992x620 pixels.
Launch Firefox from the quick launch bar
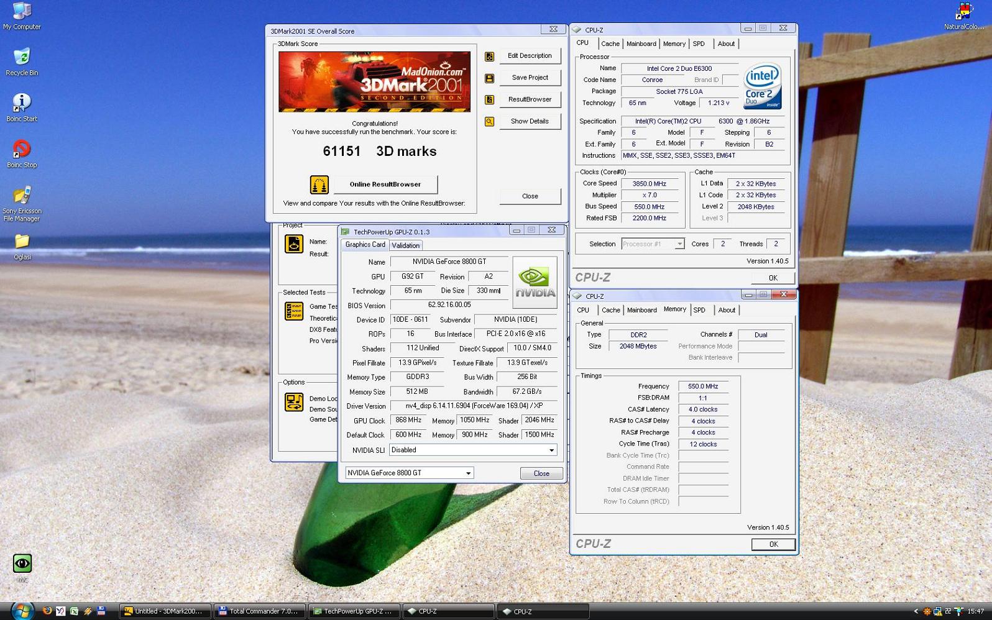[47, 611]
